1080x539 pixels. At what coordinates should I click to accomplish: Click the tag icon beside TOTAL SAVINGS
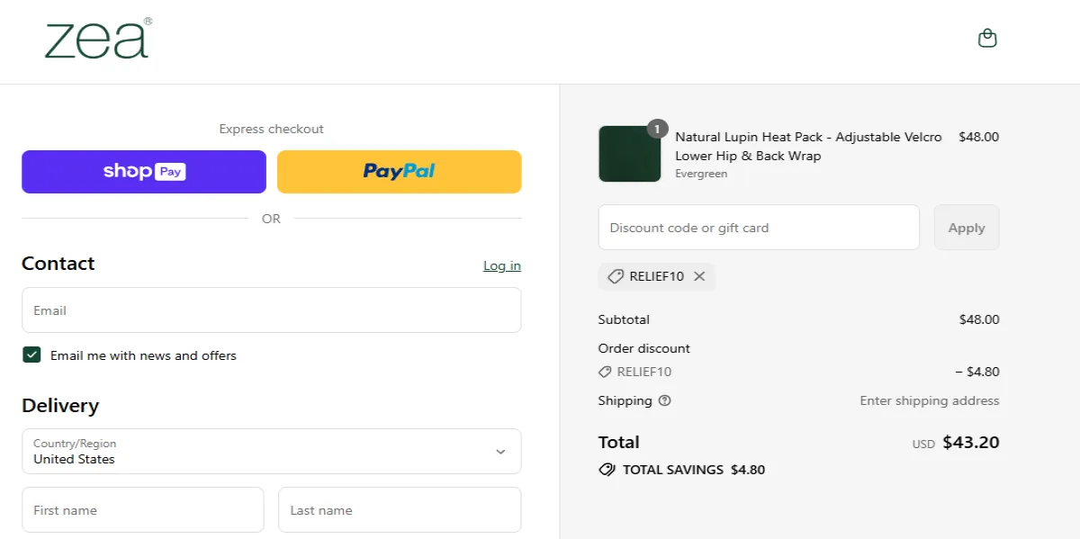[x=606, y=469]
